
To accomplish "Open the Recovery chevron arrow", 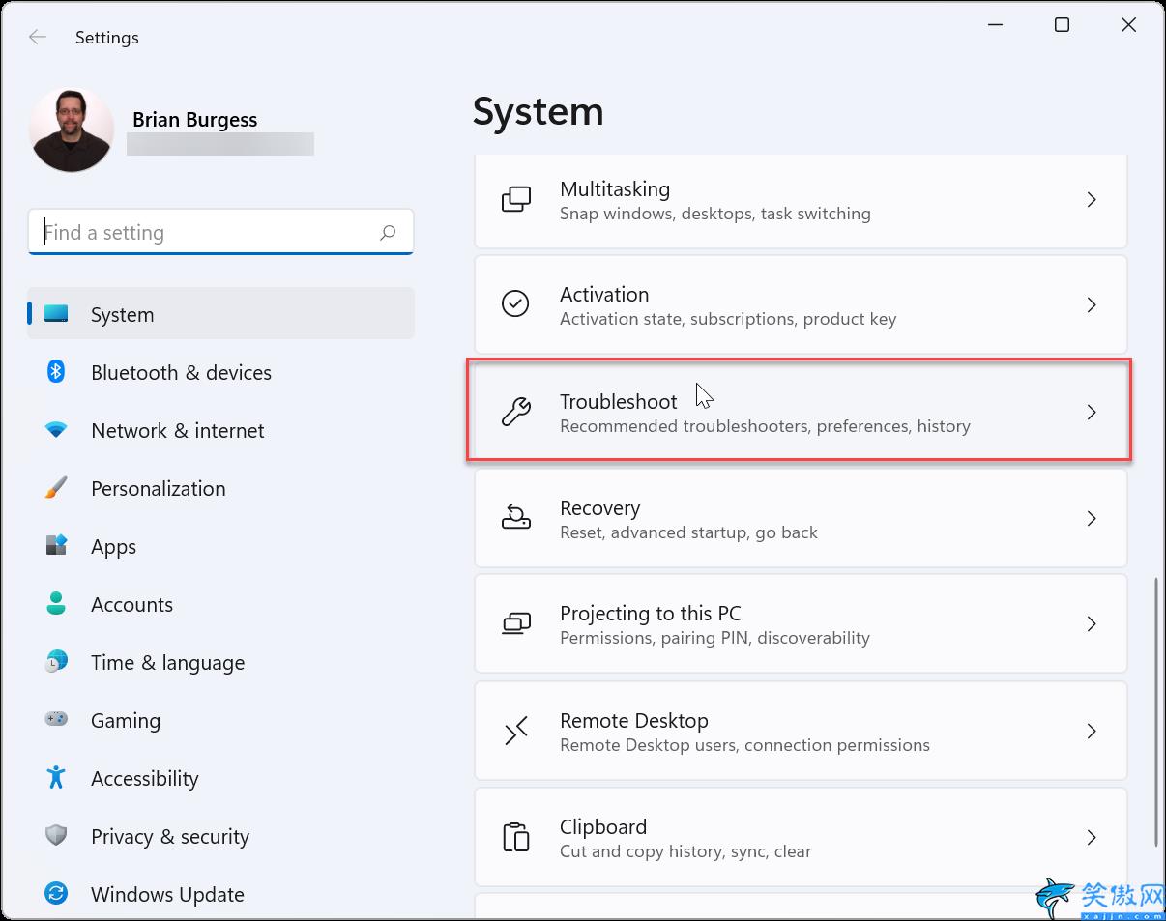I will pos(1092,519).
